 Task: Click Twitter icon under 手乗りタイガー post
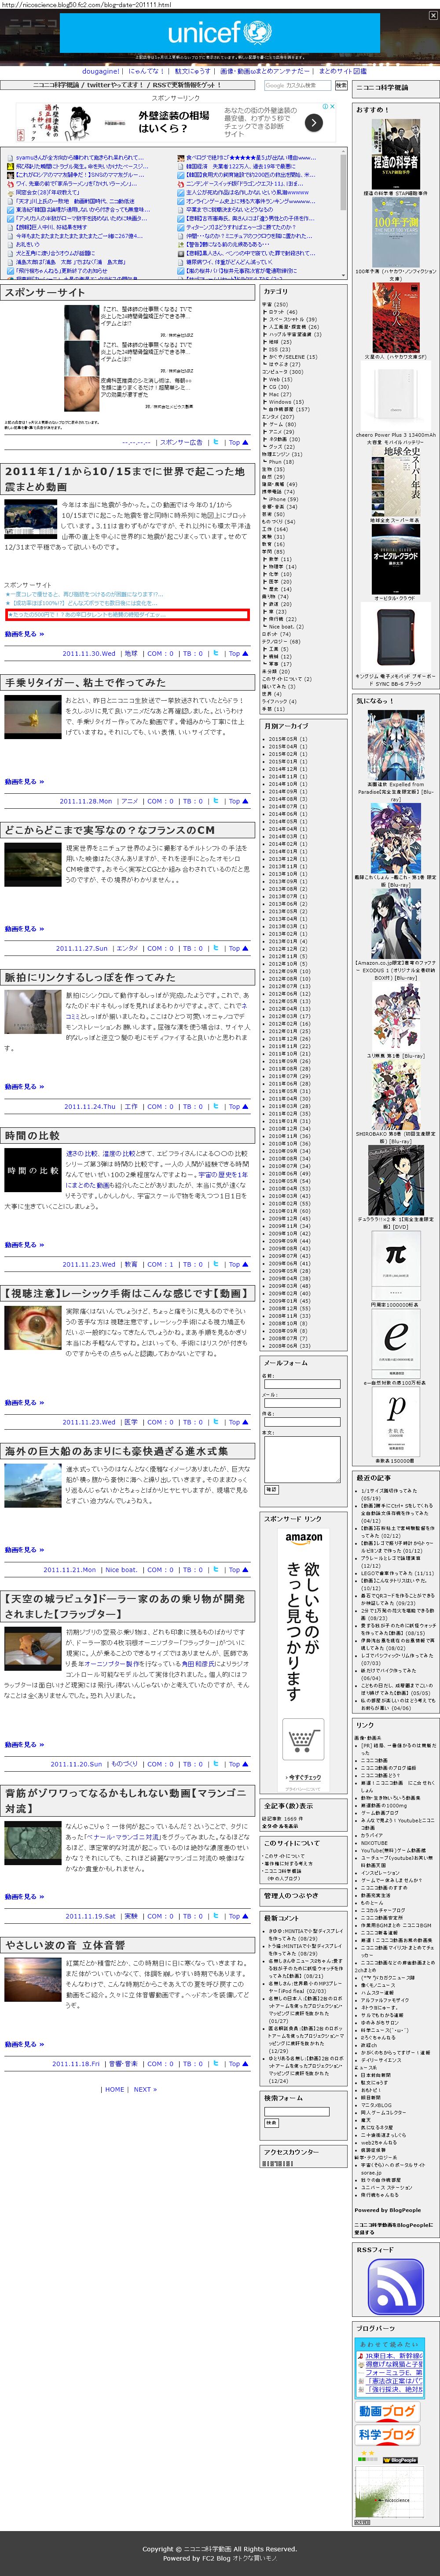pyautogui.click(x=215, y=801)
